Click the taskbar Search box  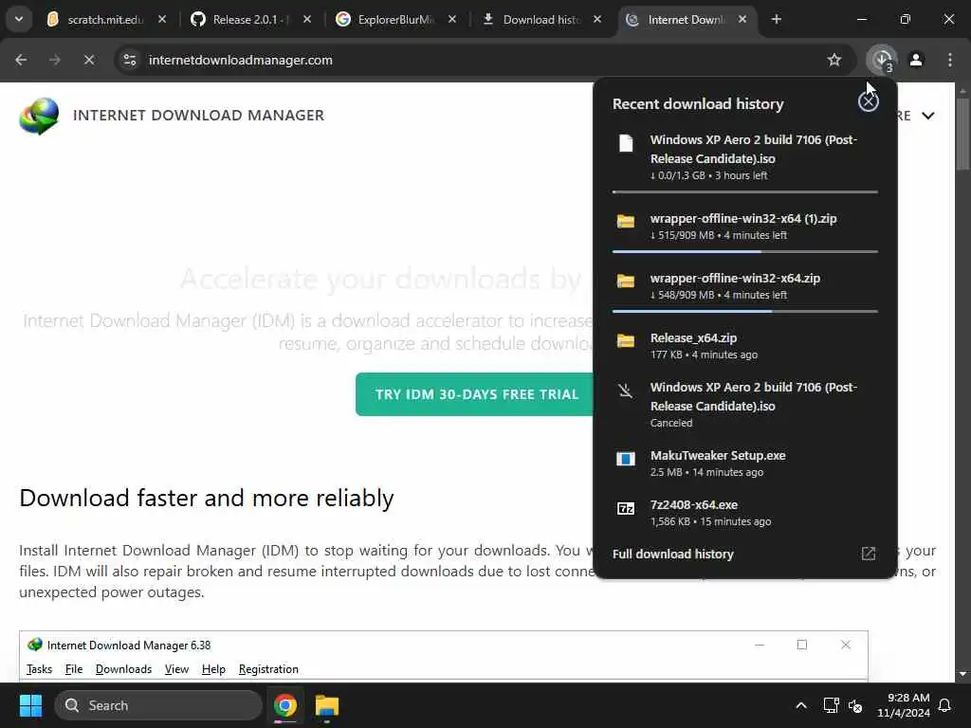[x=158, y=705]
